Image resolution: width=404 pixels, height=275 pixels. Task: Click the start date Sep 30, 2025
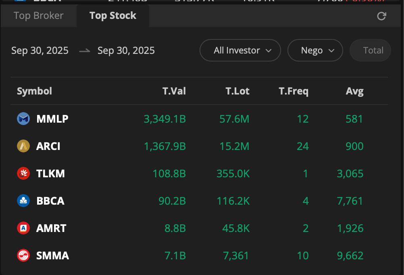(x=40, y=51)
